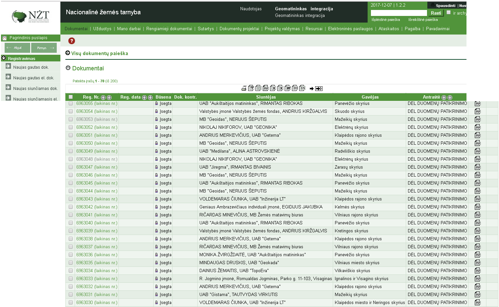This screenshot has height=307, width=499.
Task: Click the red help question mark icon
Action: coord(72,41)
